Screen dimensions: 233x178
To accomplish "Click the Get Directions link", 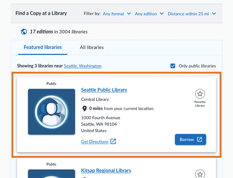I will tap(95, 142).
